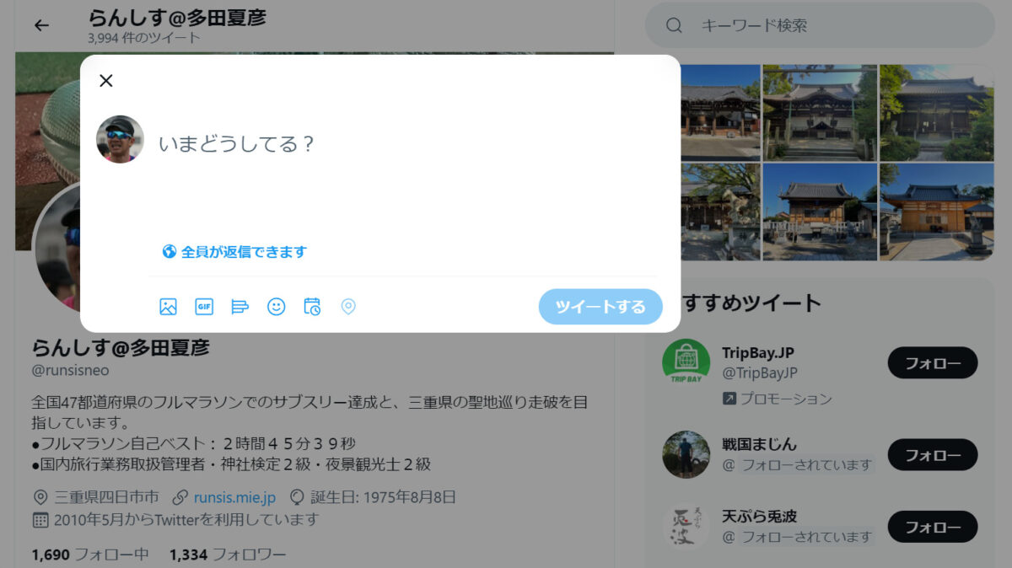Screen dimensions: 1012x568
Task: Click the back arrow to return
Action: point(41,25)
